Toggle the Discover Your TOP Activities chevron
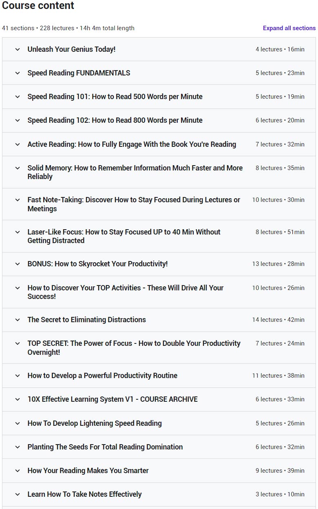318x509 pixels. tap(18, 288)
